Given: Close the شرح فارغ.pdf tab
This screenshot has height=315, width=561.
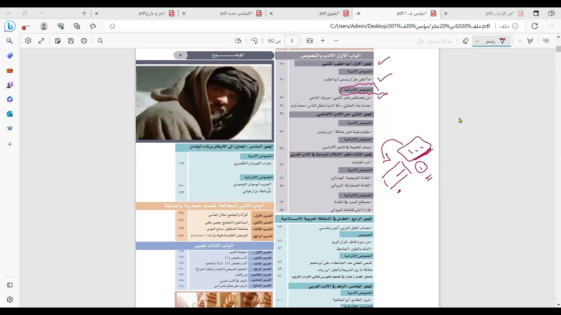Looking at the screenshot, I should [97, 13].
